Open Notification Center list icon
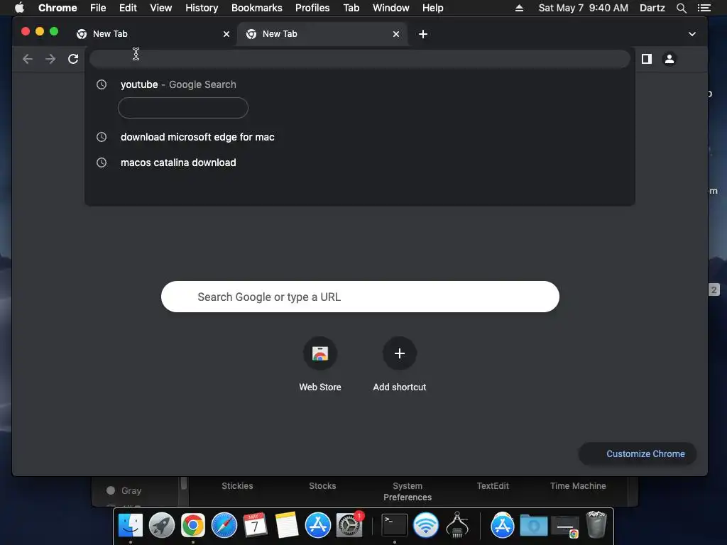This screenshot has width=727, height=545. click(704, 8)
